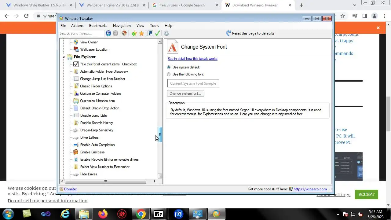Open the Bookmarks menu
The width and height of the screenshot is (391, 220).
click(98, 26)
